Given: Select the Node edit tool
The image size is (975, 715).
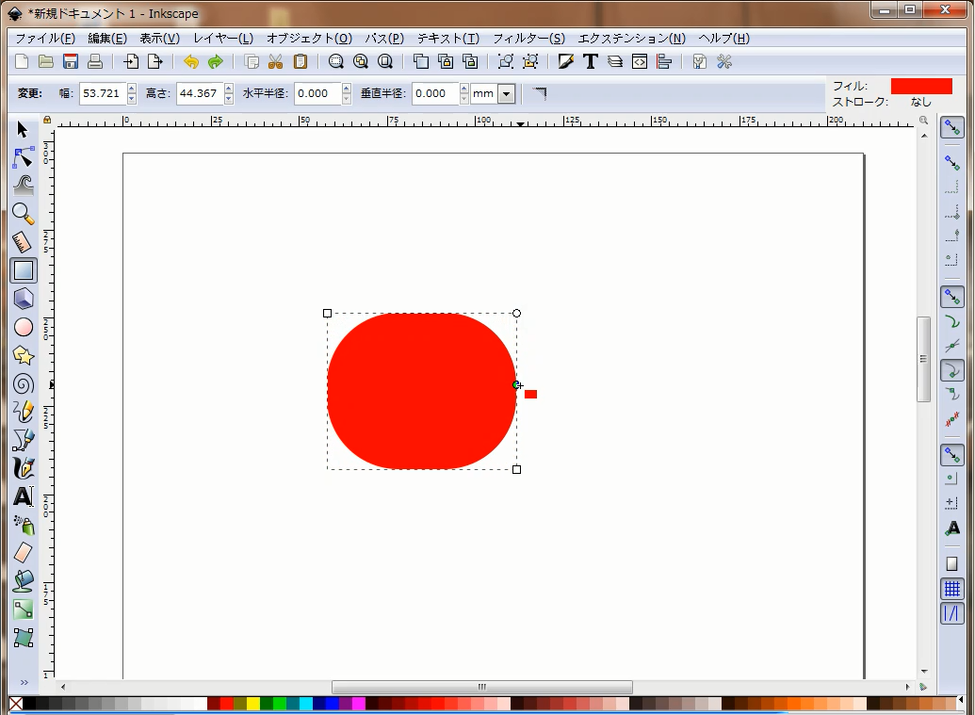Looking at the screenshot, I should (x=23, y=157).
